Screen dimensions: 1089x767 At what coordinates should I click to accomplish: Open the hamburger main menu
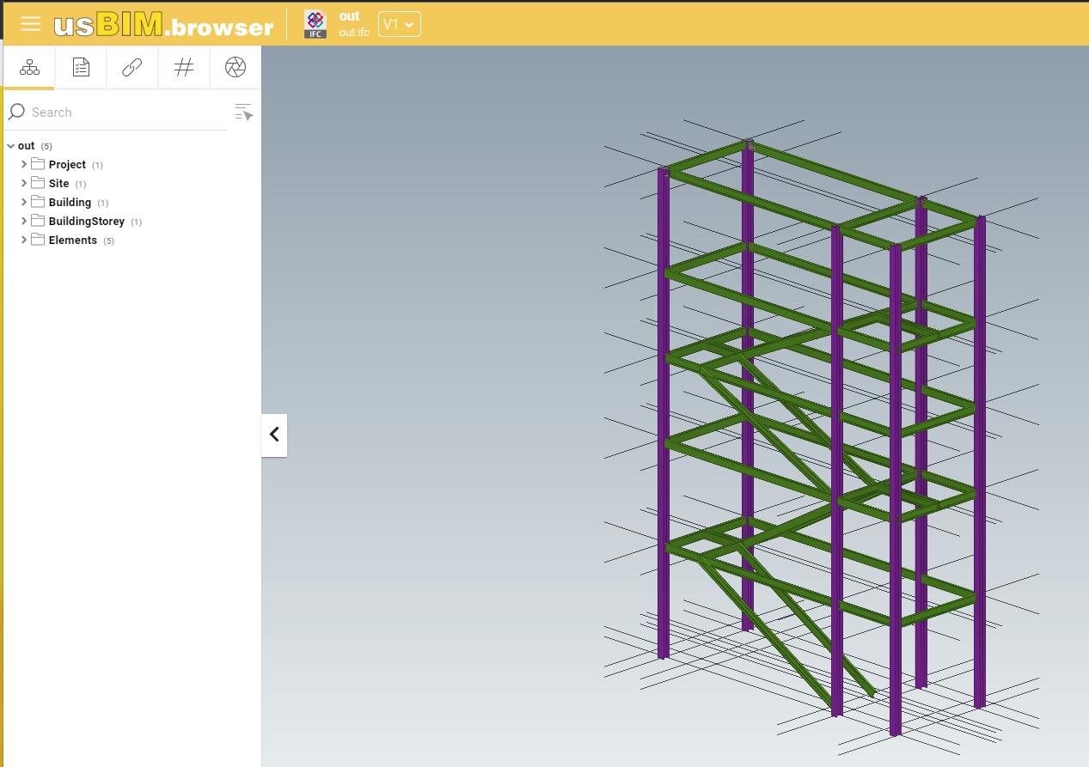pos(30,23)
